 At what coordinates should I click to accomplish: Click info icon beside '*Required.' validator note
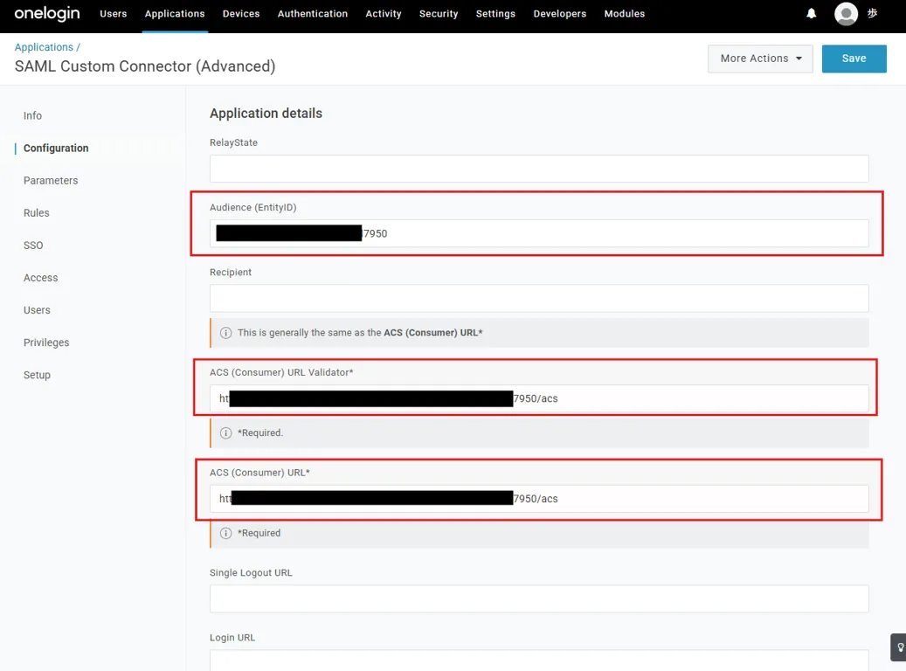[x=226, y=432]
